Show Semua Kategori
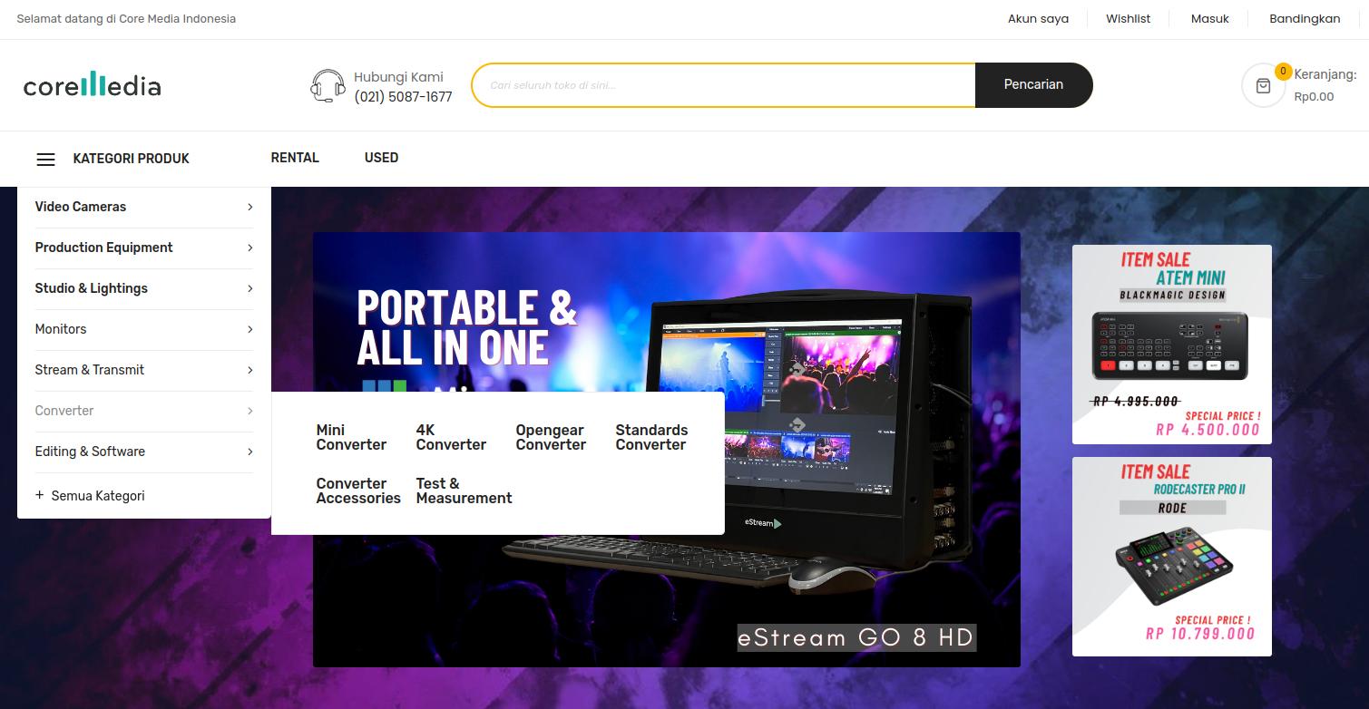The image size is (1369, 709). pyautogui.click(x=98, y=496)
